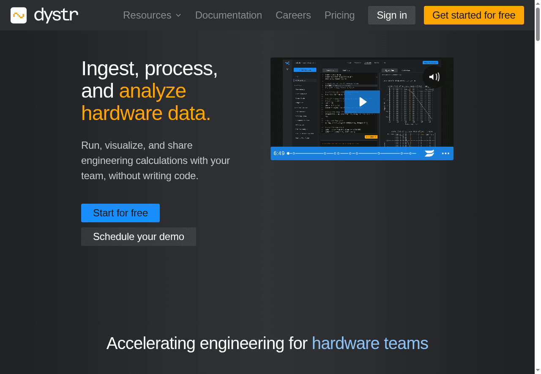Play the demo video
Screen dimensions: 541x374
tap(362, 102)
